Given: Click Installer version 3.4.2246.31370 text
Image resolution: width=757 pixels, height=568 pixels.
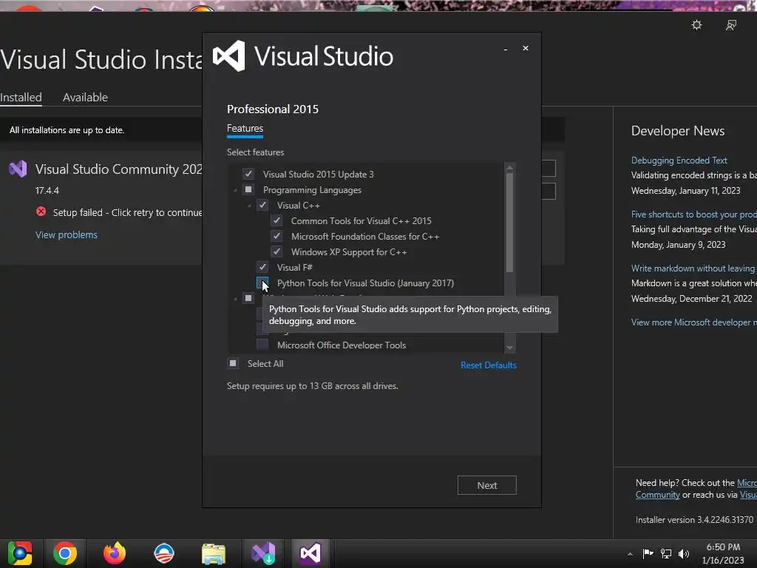Looking at the screenshot, I should tap(694, 520).
